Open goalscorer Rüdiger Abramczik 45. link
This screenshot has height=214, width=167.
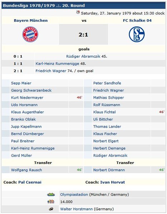(x=83, y=56)
